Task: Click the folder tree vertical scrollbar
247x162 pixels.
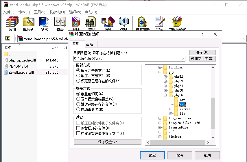Action: click(x=213, y=113)
